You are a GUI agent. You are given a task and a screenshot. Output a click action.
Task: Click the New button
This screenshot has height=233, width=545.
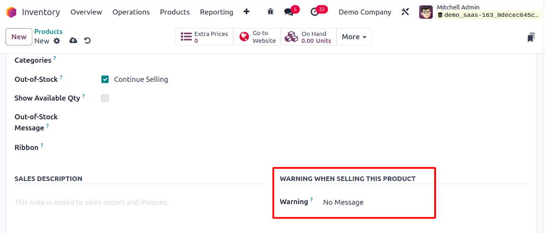coord(19,37)
